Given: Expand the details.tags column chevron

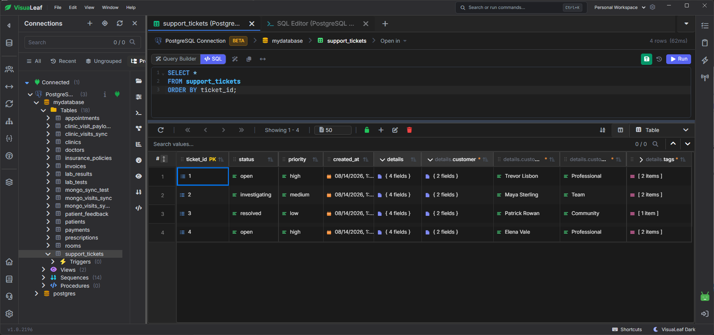Looking at the screenshot, I should [641, 160].
